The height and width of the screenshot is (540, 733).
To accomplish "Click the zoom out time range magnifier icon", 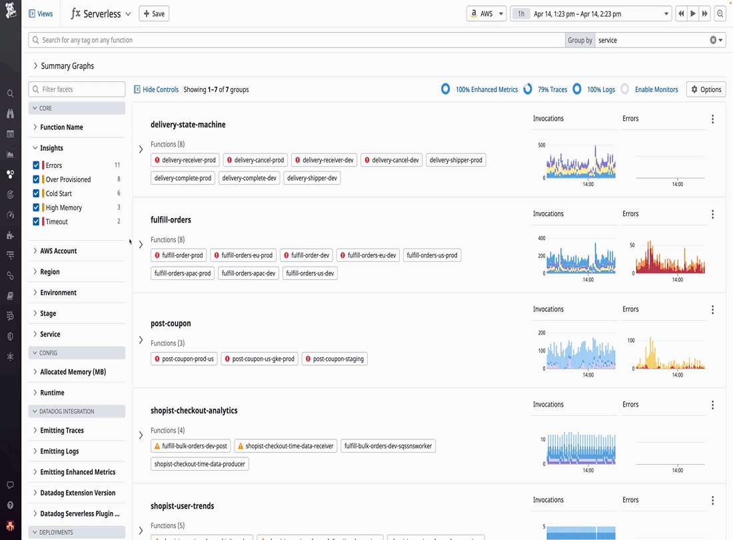I will 720,13.
